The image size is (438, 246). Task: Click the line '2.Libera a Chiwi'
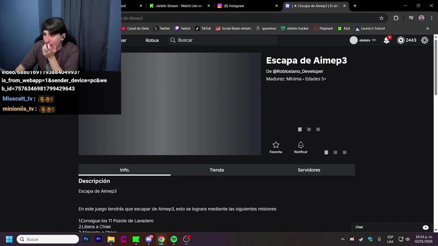(x=94, y=227)
